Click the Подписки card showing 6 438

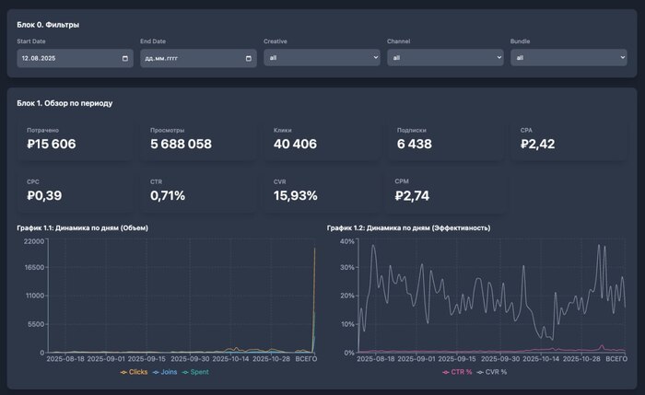446,139
